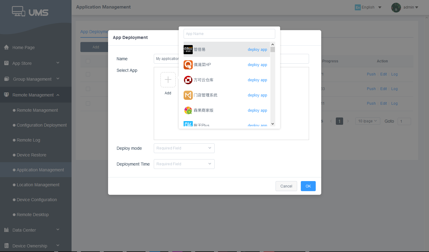Click the admin avatar image

396,7
